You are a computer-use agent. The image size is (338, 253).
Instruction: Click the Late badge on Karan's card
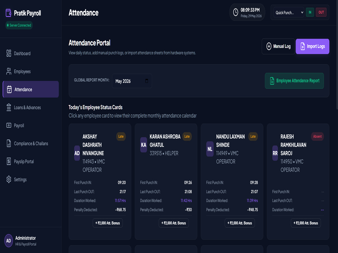coord(187,136)
